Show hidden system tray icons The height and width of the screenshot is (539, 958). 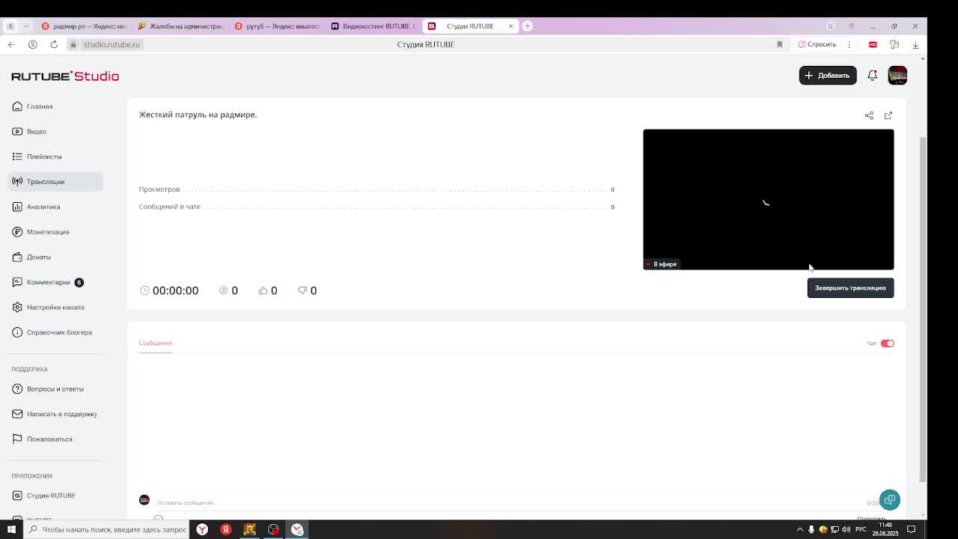(x=800, y=530)
